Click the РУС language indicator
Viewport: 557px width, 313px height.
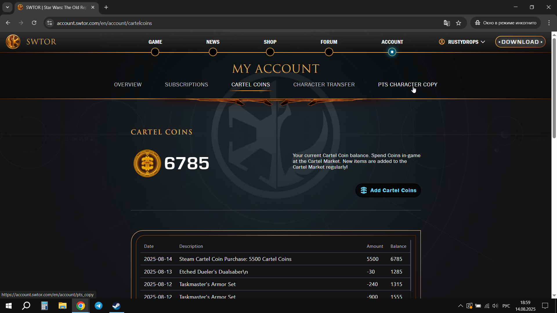(506, 306)
